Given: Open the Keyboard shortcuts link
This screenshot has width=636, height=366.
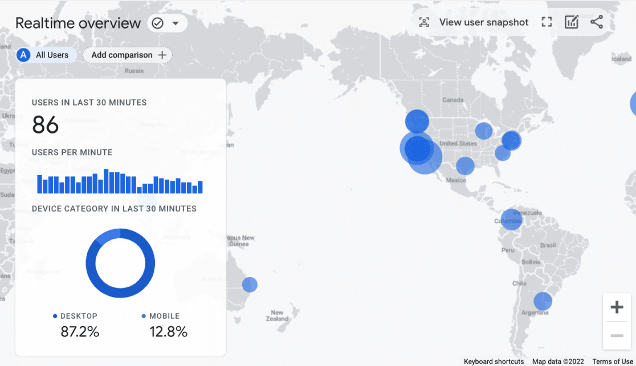Looking at the screenshot, I should coord(494,361).
